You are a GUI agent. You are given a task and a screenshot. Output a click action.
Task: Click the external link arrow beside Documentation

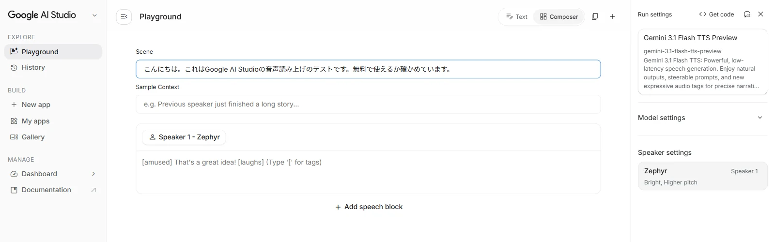[x=93, y=190]
